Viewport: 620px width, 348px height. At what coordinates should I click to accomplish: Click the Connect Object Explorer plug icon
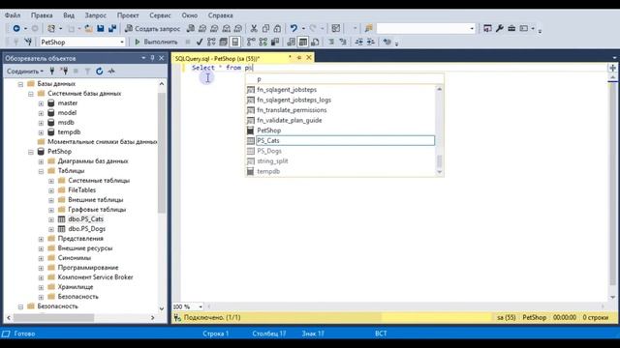click(51, 71)
